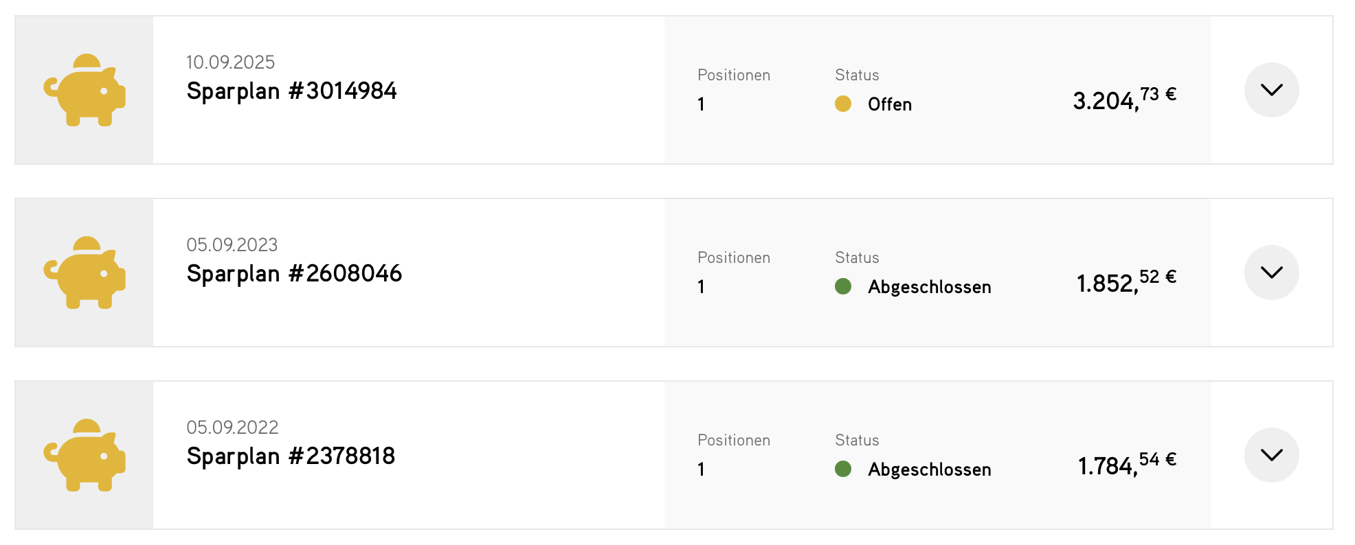Open the Sparplan #2378818 title
Screen dimensions: 1355x545
point(291,456)
